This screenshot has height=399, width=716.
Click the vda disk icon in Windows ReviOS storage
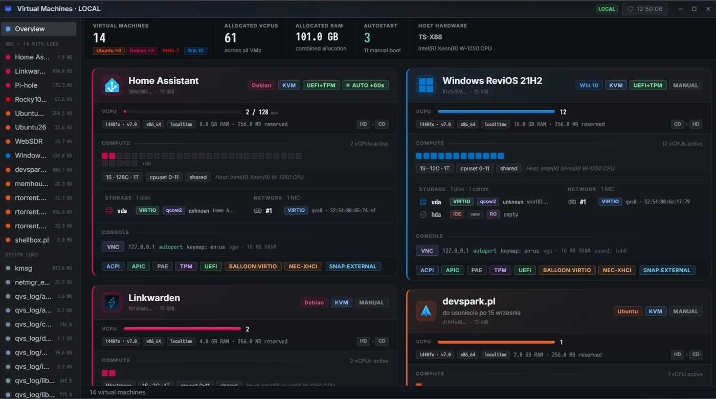[x=423, y=202]
